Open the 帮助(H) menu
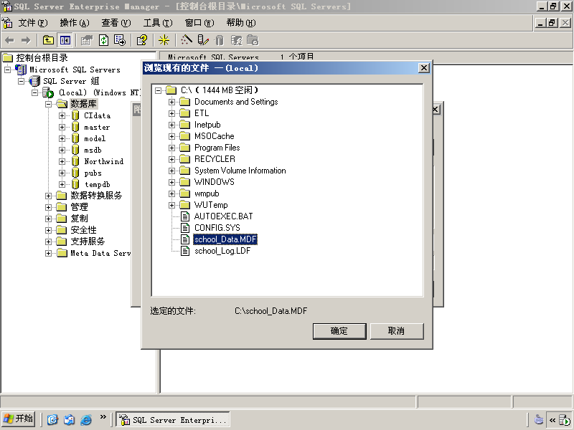 click(x=241, y=23)
